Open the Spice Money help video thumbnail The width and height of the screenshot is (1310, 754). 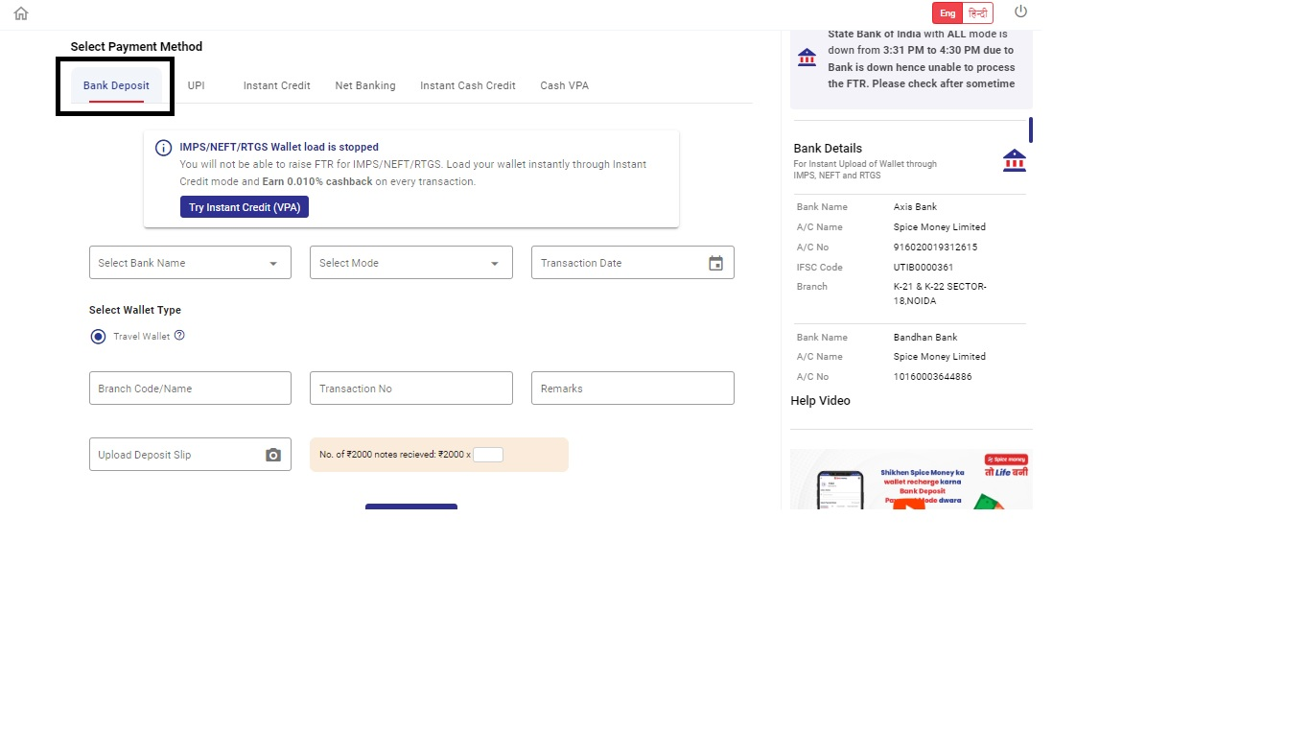coord(911,480)
